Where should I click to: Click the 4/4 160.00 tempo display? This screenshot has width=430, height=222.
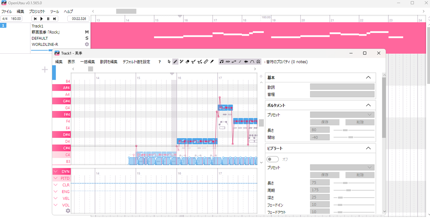point(11,18)
